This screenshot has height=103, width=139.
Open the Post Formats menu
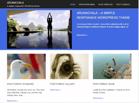pyautogui.click(x=123, y=5)
